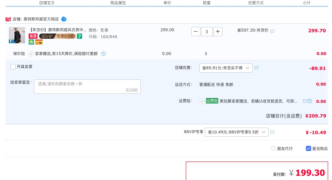Increase quantity with the plus button
332x180 pixels.
218,32
